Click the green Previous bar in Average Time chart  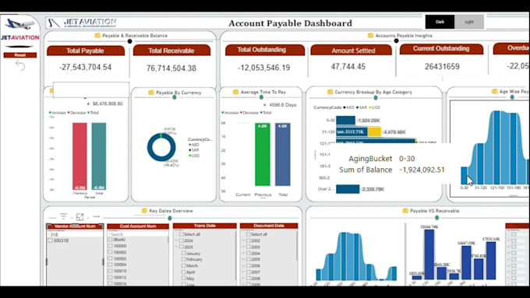(x=263, y=154)
